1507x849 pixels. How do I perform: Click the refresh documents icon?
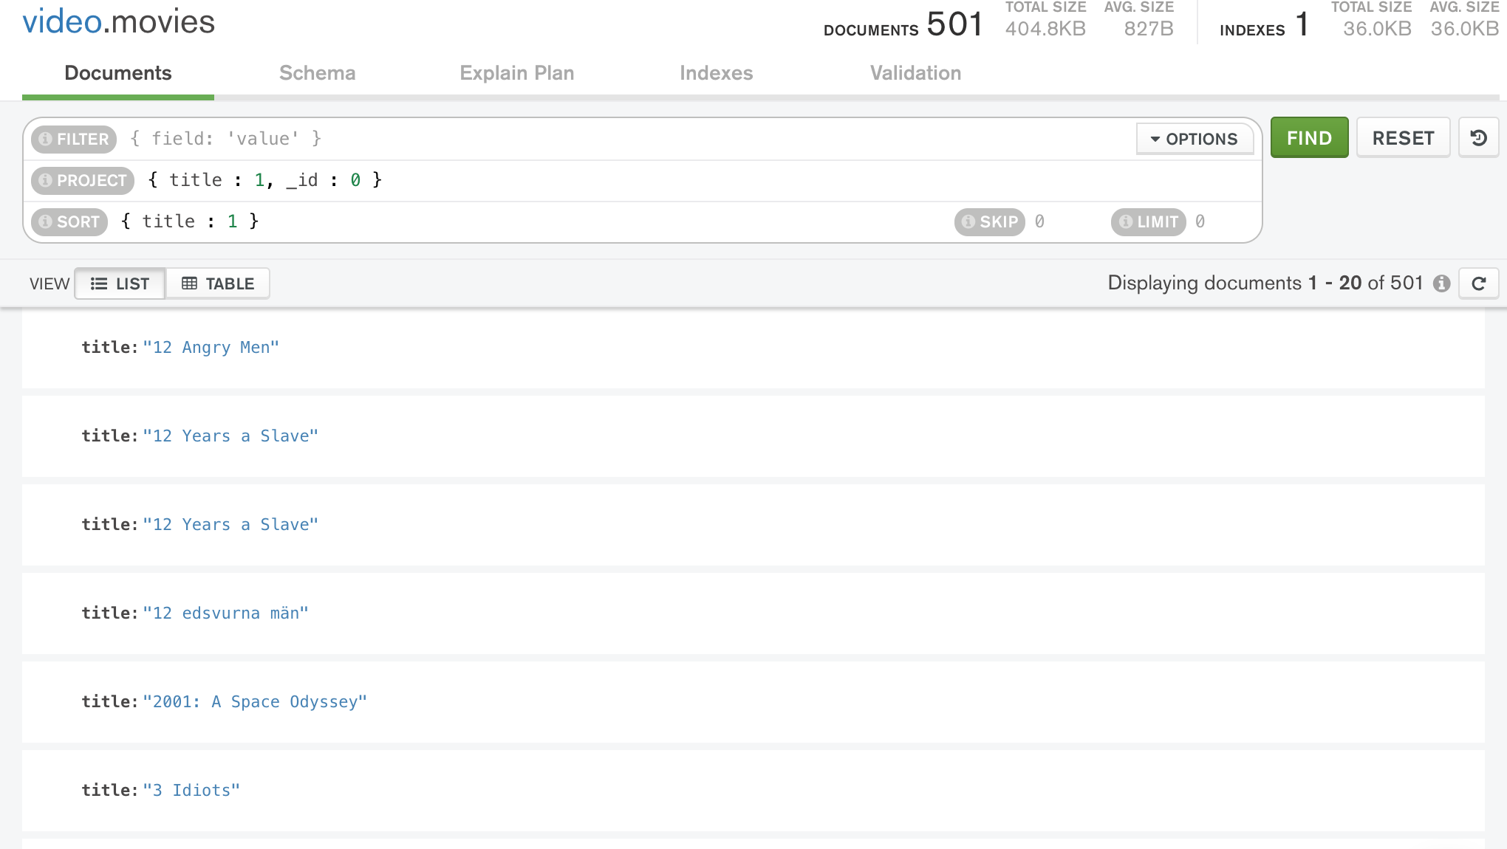[x=1478, y=283]
